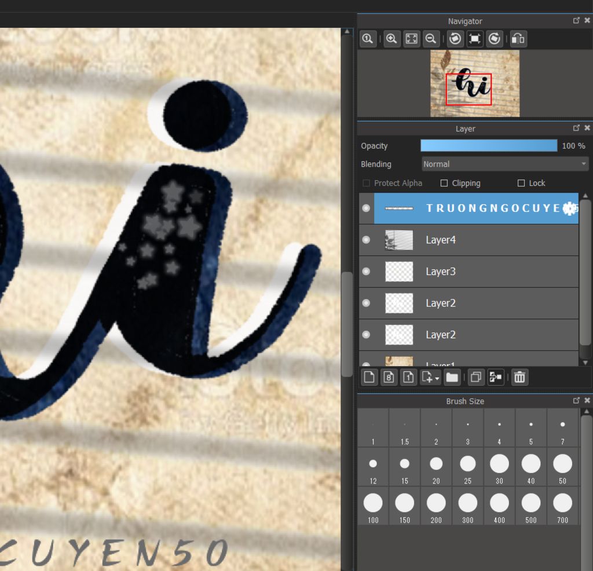Select brush size 400
Screen dimensions: 593x571
click(x=500, y=506)
